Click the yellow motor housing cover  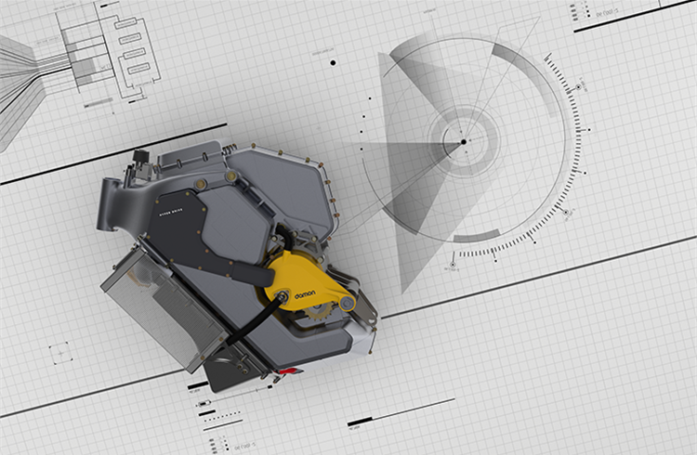(308, 281)
